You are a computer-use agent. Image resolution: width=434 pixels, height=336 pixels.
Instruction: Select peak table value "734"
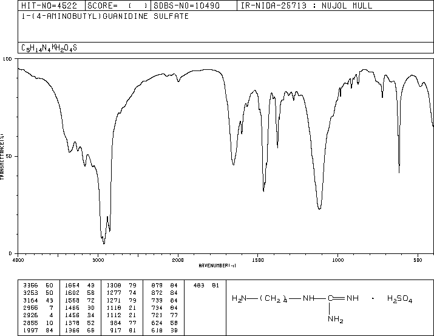(157, 307)
